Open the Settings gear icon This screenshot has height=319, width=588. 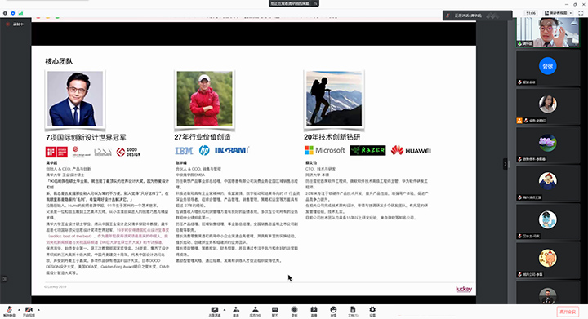point(372,311)
